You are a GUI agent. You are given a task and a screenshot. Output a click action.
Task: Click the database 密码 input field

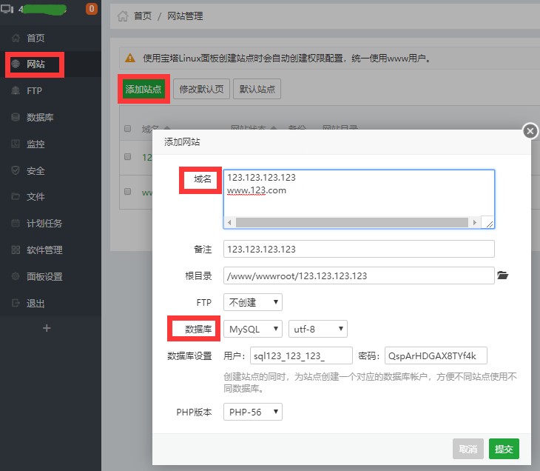(x=436, y=355)
